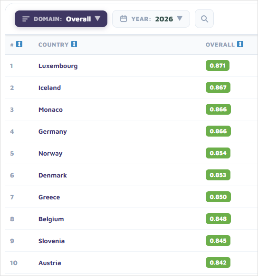258x276 pixels.
Task: Select Belgium in the table
Action: click(51, 219)
